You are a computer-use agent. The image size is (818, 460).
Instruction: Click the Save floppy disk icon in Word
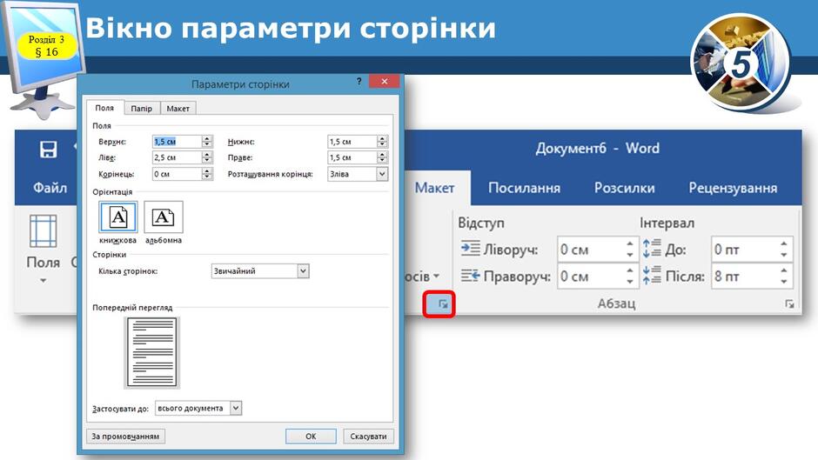click(49, 150)
